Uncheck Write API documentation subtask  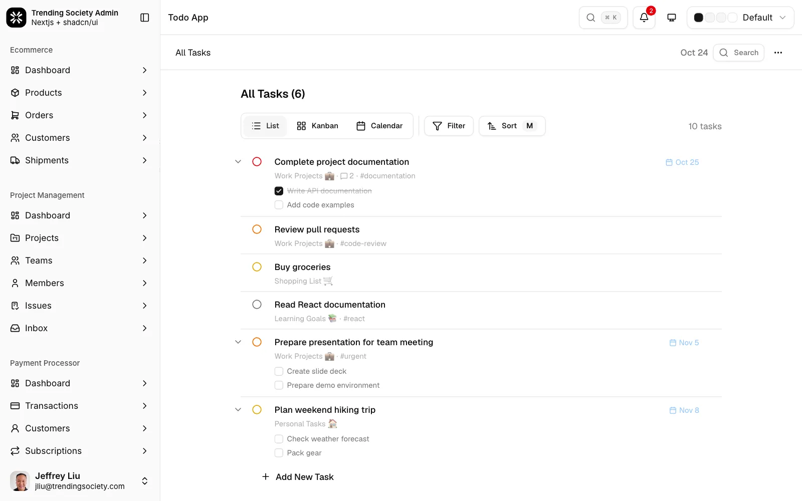coord(279,191)
